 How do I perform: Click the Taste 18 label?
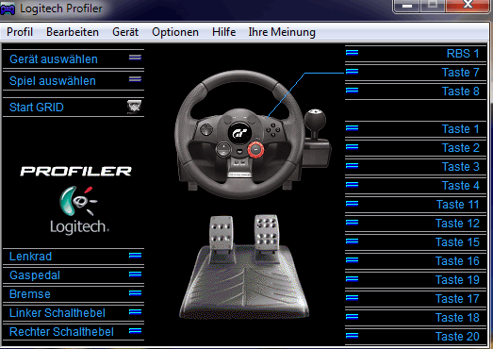click(457, 318)
